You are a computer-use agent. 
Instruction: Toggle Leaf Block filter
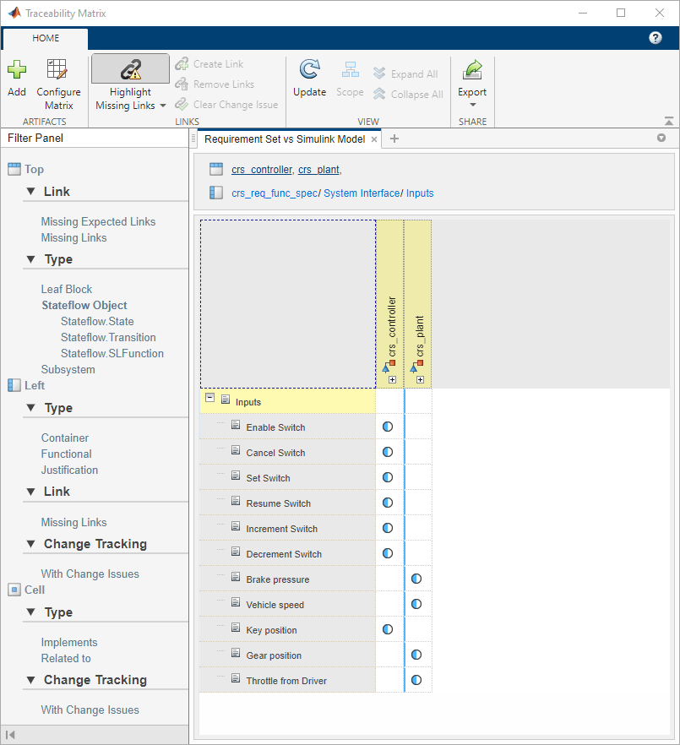pos(67,290)
